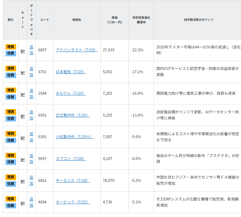Open chart icon for オービック row
This screenshot has height=217, width=241.
pyautogui.click(x=23, y=203)
